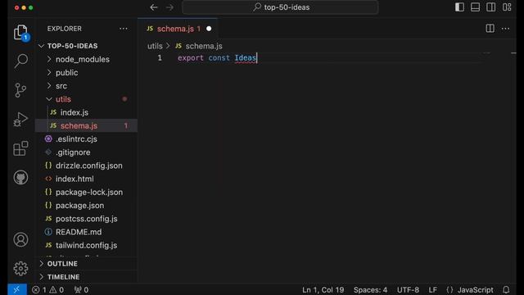This screenshot has height=295, width=524.
Task: Click line number 1 in the gutter
Action: point(160,58)
